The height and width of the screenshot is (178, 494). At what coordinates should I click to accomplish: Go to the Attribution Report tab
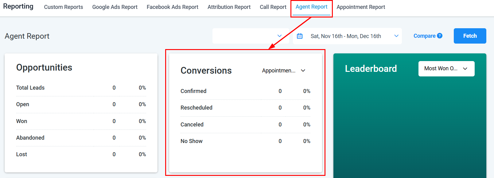point(229,7)
